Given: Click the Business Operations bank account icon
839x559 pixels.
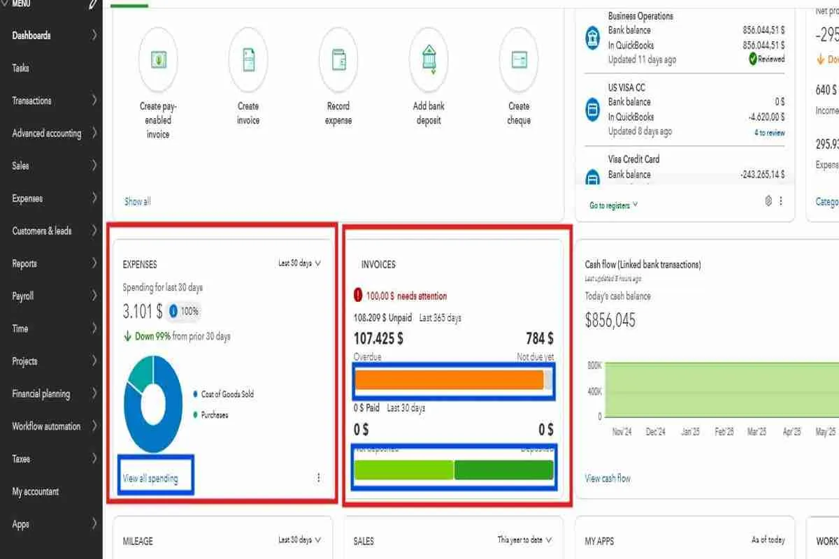Looking at the screenshot, I should (592, 37).
